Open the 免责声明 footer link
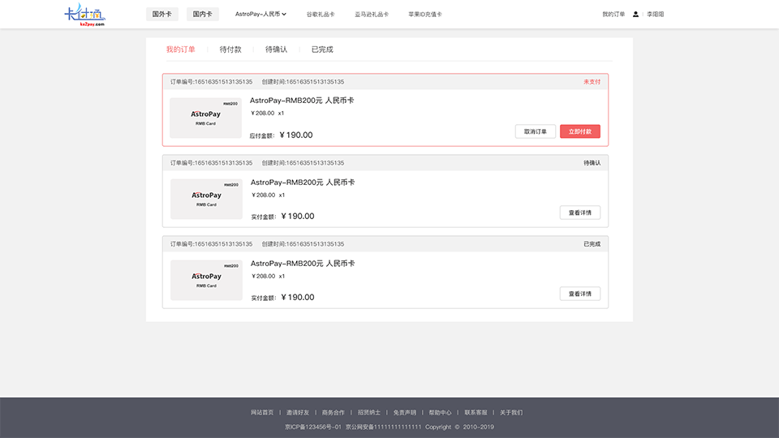 (x=404, y=413)
